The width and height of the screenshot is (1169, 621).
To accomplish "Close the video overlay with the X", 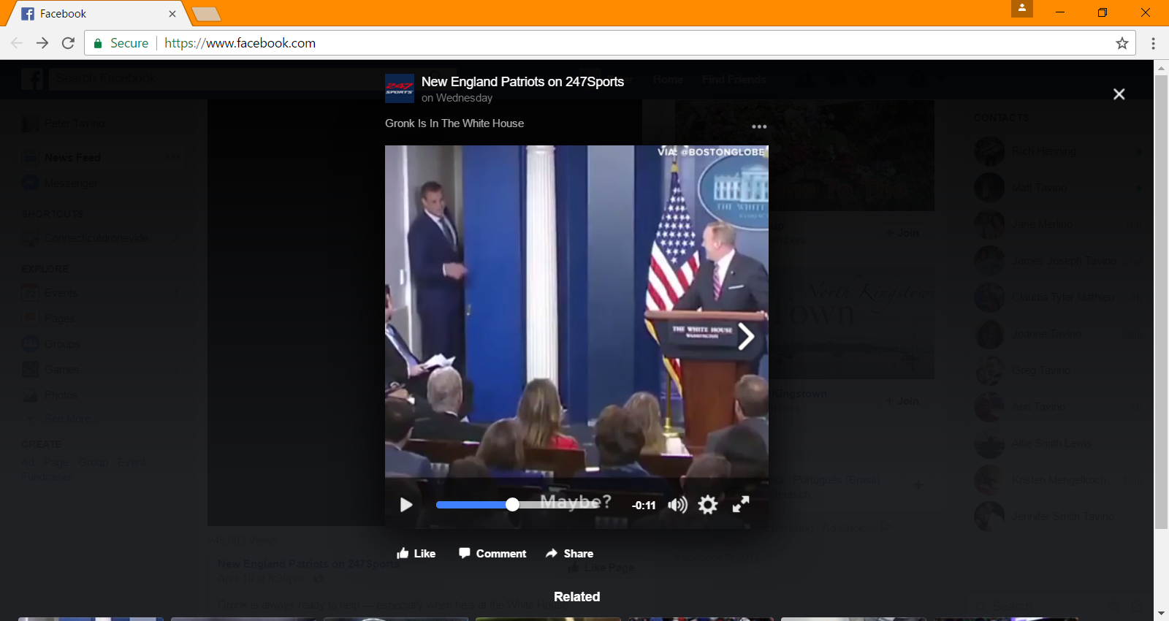I will point(1119,94).
